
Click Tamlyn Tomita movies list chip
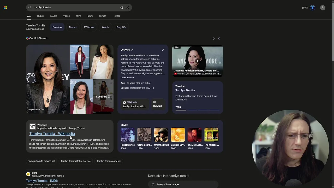pos(41,161)
